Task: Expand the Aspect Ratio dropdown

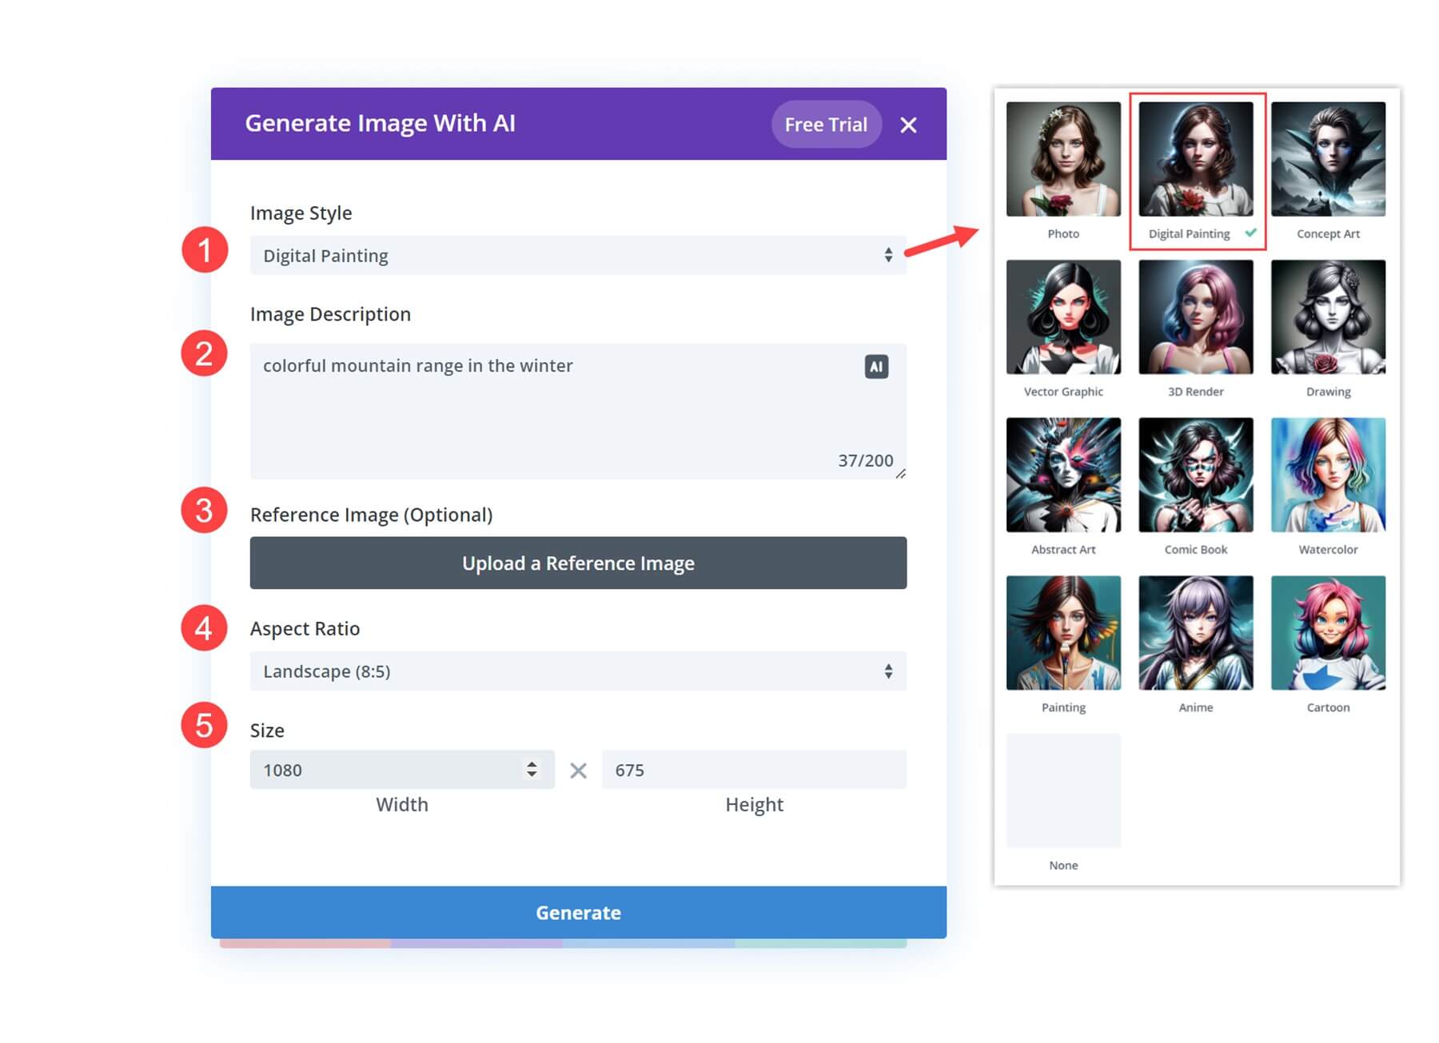Action: [x=578, y=671]
